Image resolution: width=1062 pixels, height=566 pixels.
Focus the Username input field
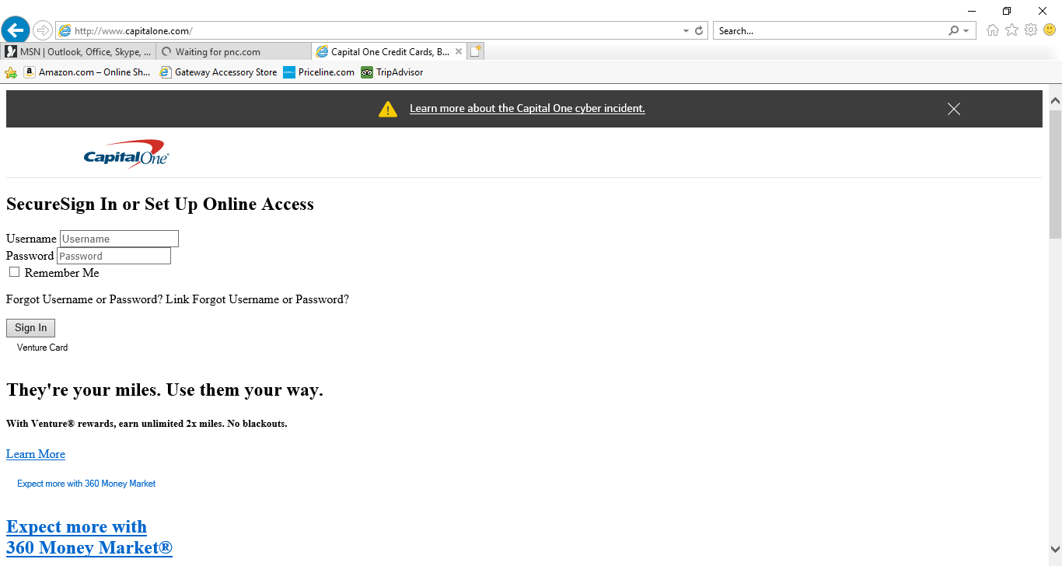point(119,239)
